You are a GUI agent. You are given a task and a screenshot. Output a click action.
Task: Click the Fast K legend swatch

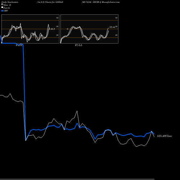[2, 8]
